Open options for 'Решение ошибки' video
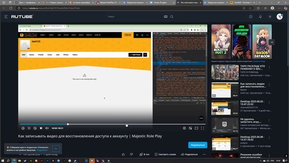Screen dimensions: 289x163 click(269, 155)
